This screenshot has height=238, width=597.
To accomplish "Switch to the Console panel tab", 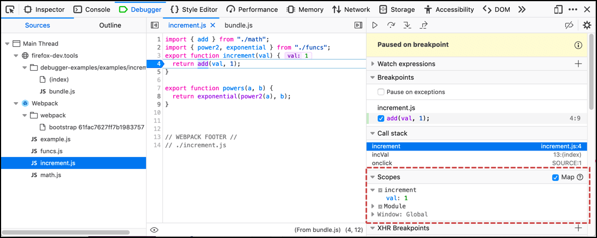I will [x=92, y=9].
